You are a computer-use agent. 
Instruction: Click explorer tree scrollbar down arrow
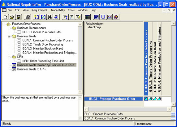80,92
